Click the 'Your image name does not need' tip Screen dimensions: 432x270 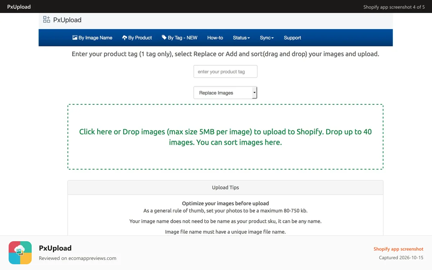pos(225,221)
